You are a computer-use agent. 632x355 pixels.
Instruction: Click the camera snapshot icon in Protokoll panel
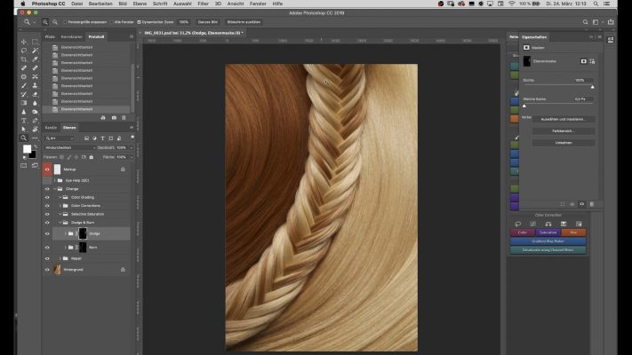(114, 118)
